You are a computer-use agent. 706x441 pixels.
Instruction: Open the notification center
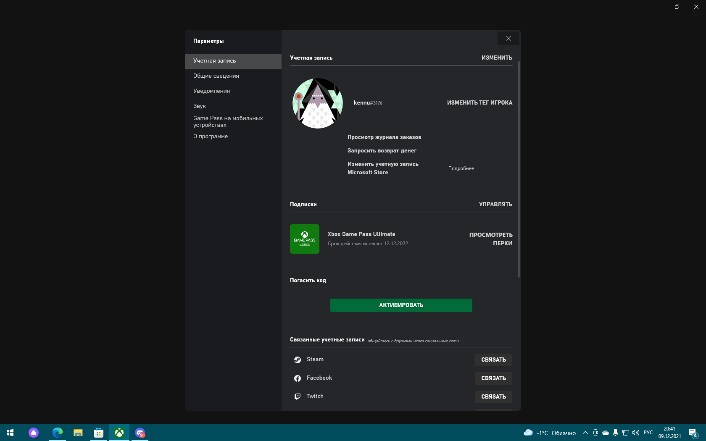point(693,433)
